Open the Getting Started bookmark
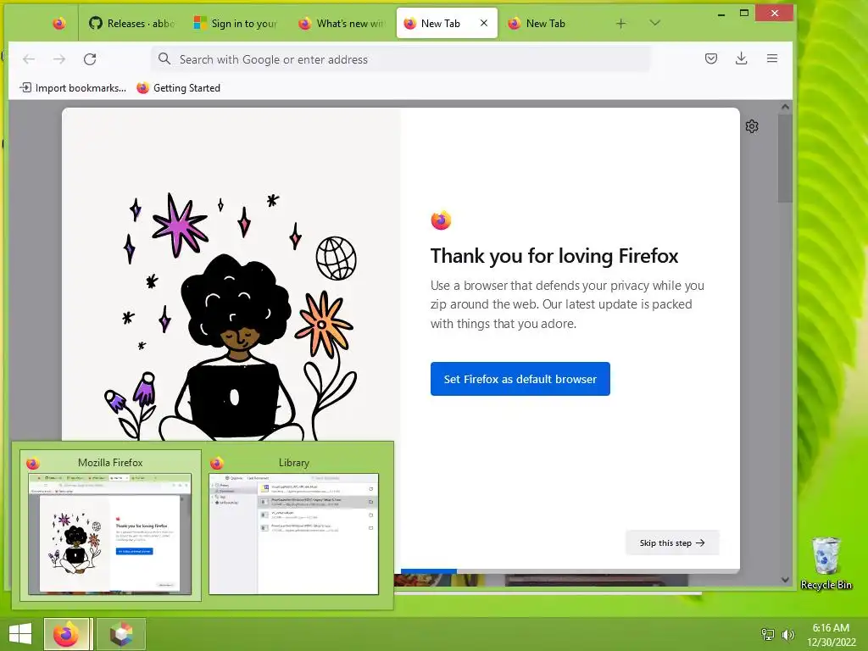The height and width of the screenshot is (651, 868). (x=178, y=88)
